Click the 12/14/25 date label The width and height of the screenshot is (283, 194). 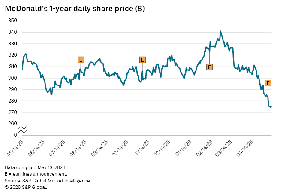[162, 148]
